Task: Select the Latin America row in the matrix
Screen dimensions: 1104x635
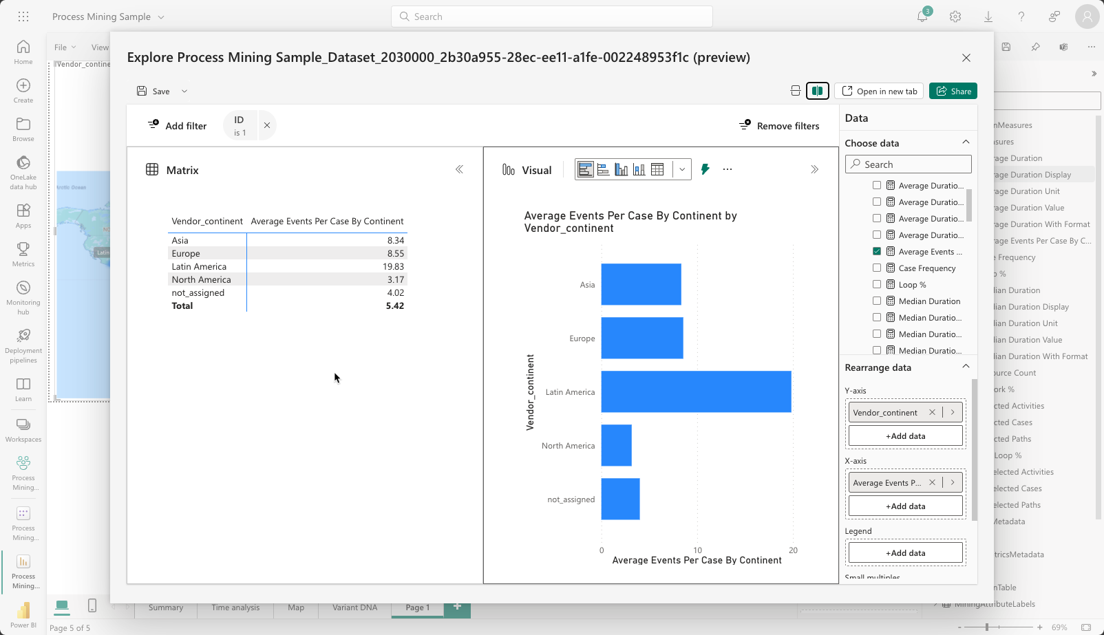Action: click(288, 266)
